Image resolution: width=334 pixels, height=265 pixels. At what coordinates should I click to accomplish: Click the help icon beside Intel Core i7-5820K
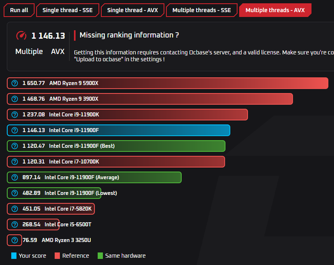tap(15, 209)
